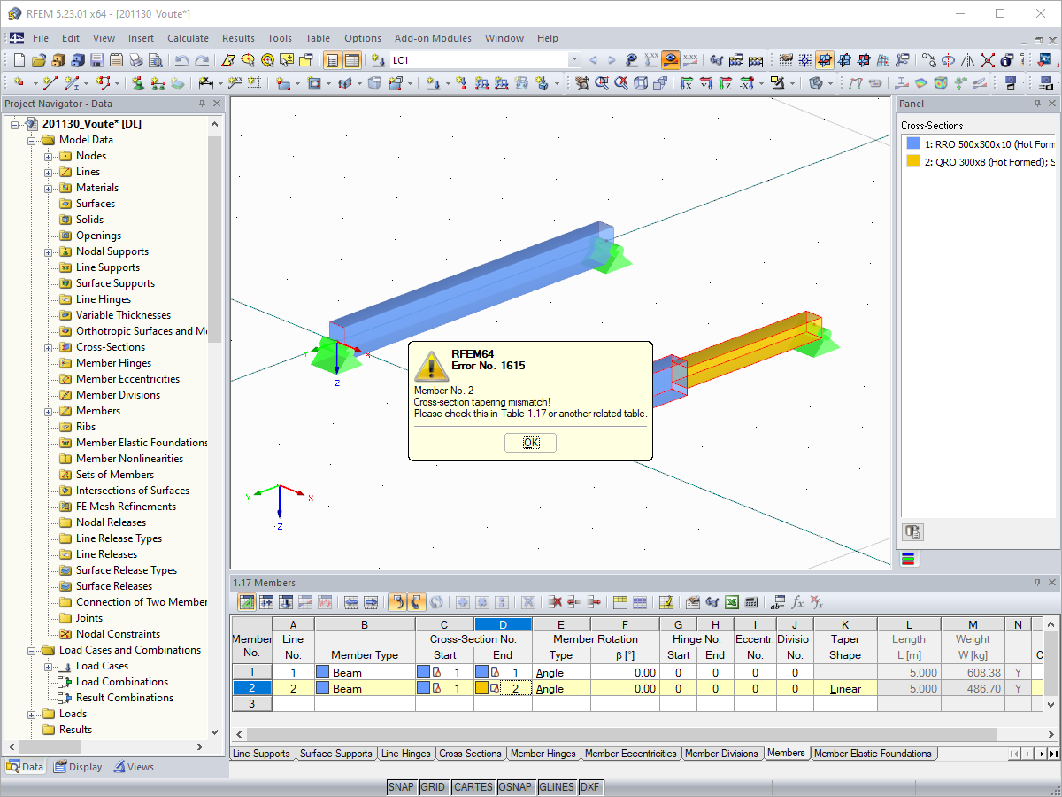Click the view in X direction icon
Image resolution: width=1062 pixels, height=797 pixels.
point(686,82)
